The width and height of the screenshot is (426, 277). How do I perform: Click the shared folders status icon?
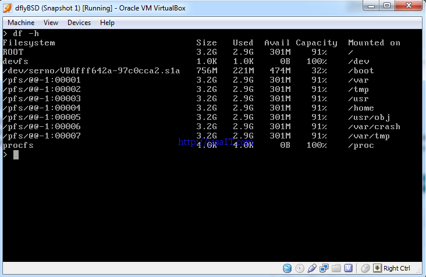(x=336, y=268)
